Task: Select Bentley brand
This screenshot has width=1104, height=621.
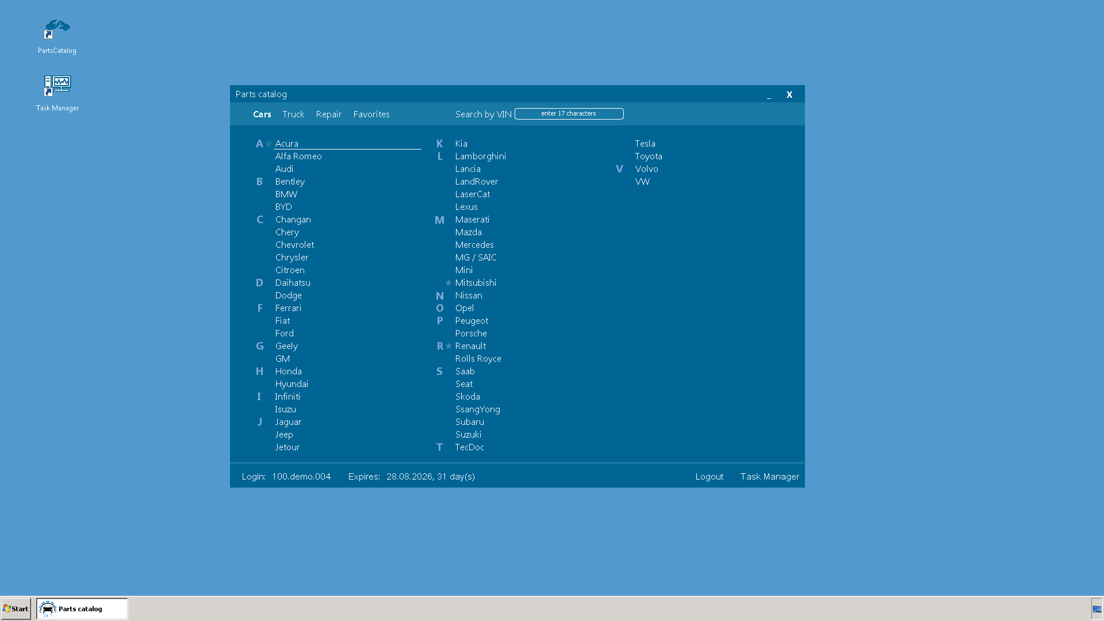Action: 290,182
